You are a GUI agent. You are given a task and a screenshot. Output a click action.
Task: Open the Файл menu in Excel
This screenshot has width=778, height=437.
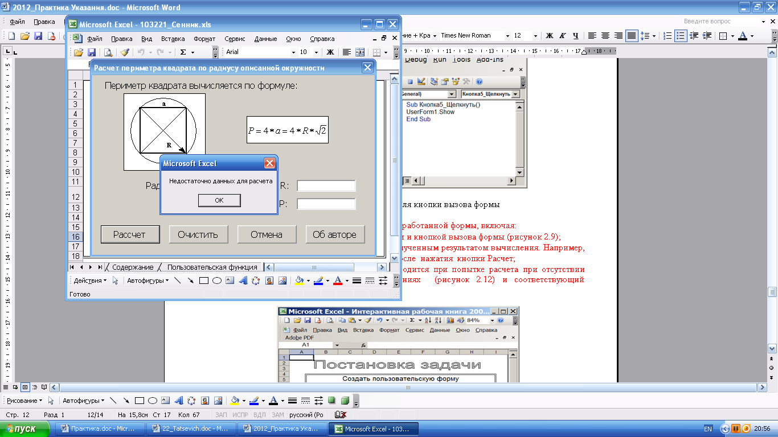pos(95,39)
